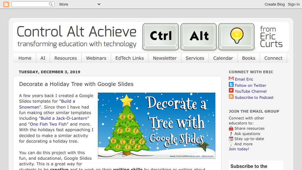Click Sign In at the top right
The image size is (302, 170).
point(293,4)
